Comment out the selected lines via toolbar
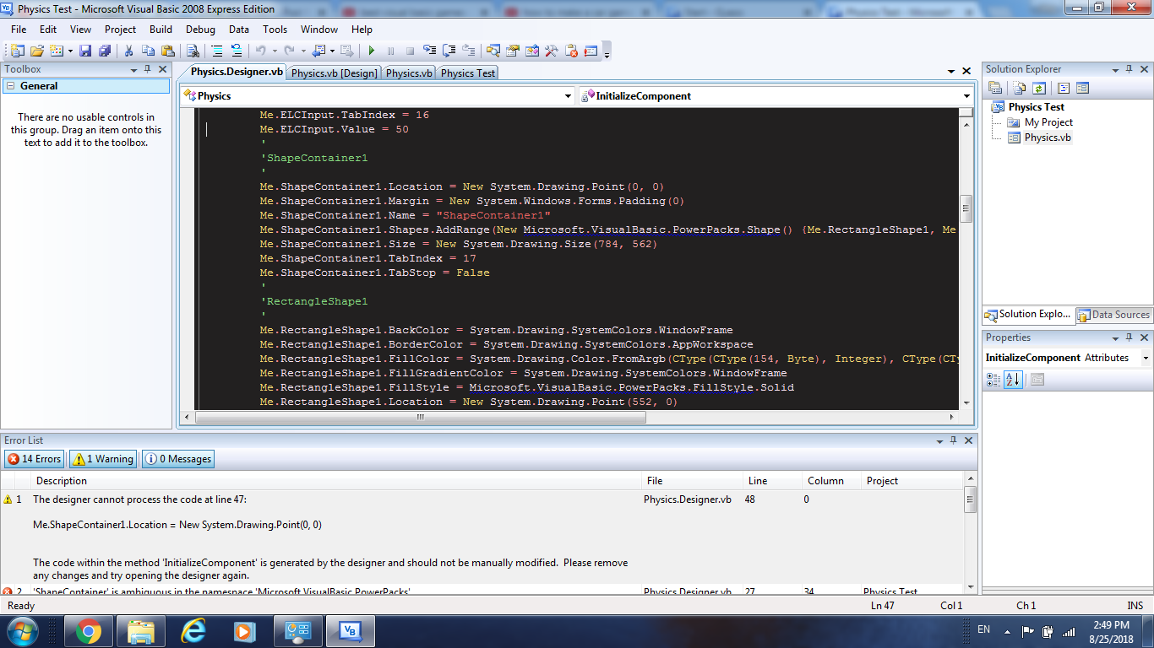Image resolution: width=1154 pixels, height=648 pixels. coord(217,51)
